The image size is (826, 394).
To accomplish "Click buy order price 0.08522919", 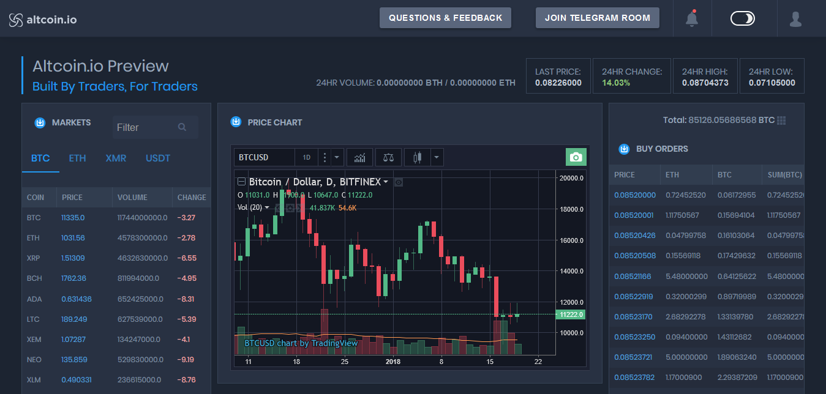I will click(x=635, y=297).
